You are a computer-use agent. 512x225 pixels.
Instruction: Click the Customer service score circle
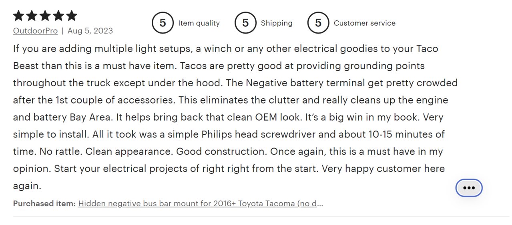(x=318, y=23)
